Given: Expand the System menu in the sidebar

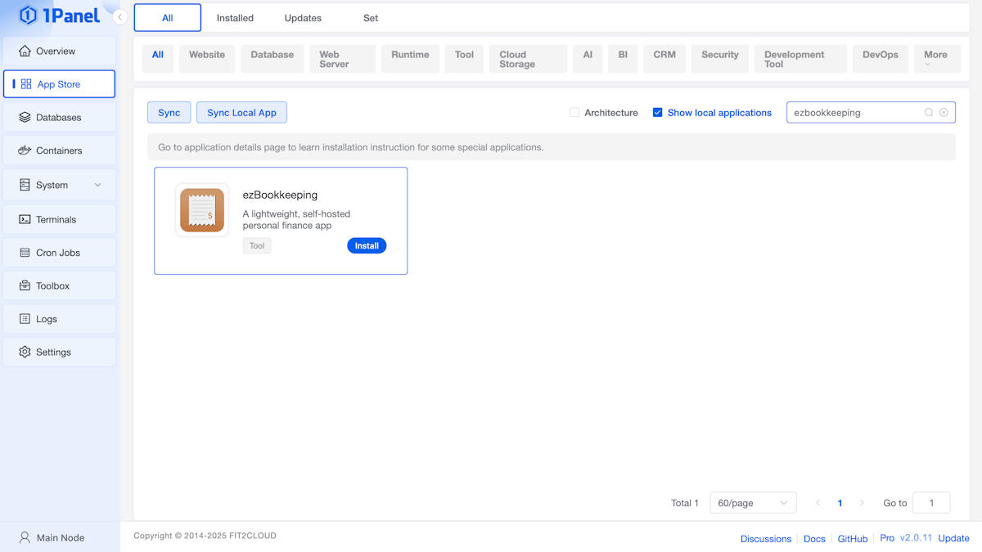Looking at the screenshot, I should 60,184.
